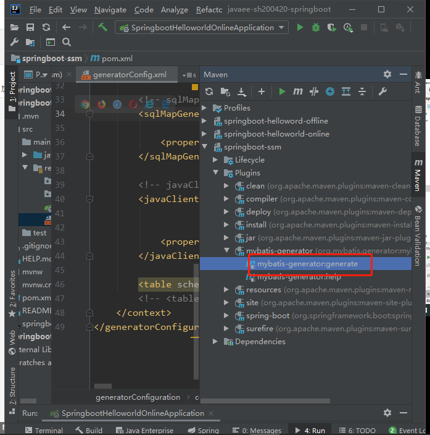This screenshot has height=435, width=430.
Task: Toggle 7: Structure side panel
Action: pos(12,391)
